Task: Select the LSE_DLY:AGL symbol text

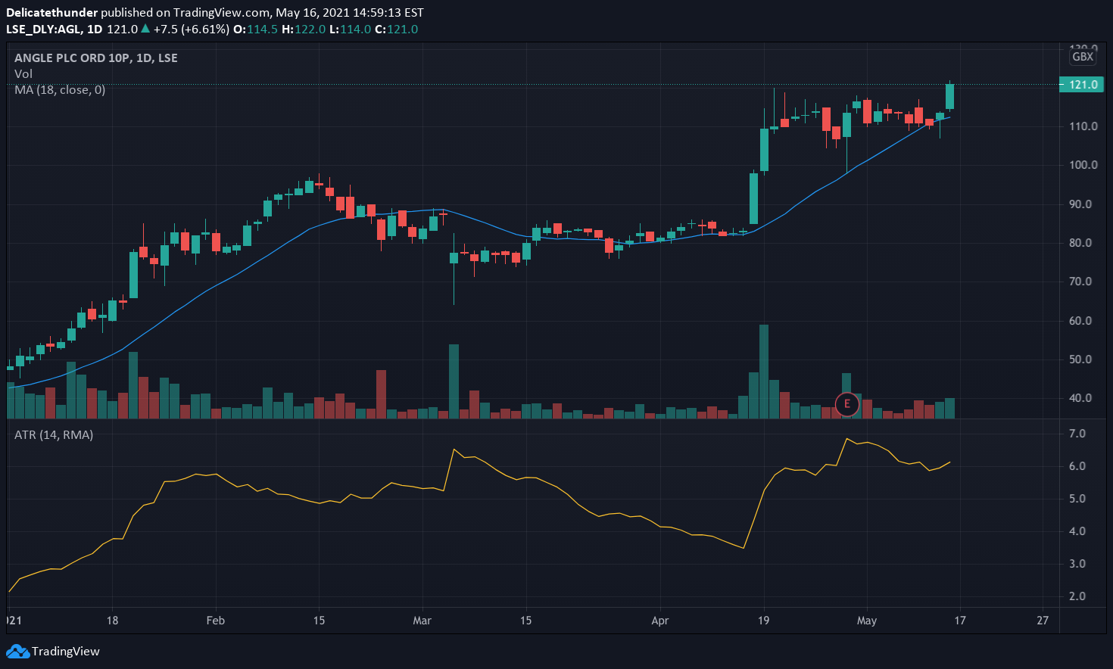Action: tap(42, 29)
